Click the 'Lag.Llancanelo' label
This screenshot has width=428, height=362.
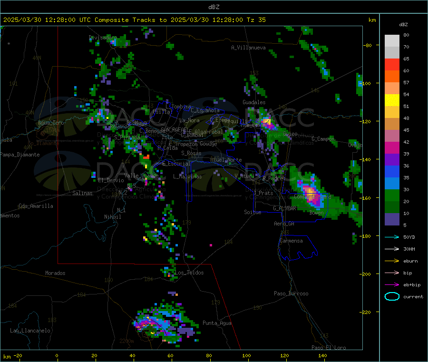(x=30, y=331)
